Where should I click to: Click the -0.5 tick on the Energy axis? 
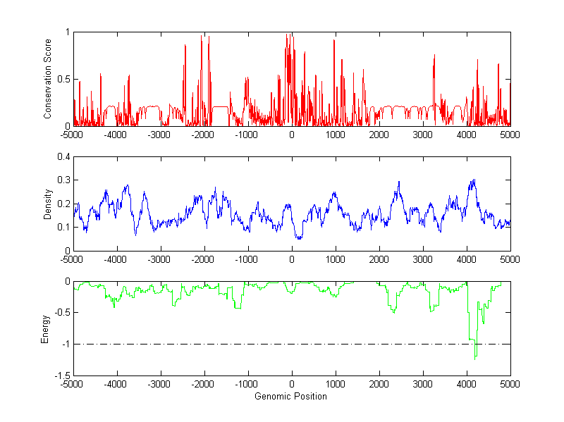pos(62,313)
